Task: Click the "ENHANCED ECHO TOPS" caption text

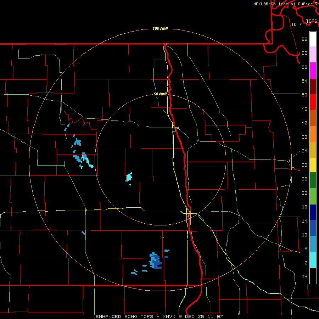Action: 124,317
